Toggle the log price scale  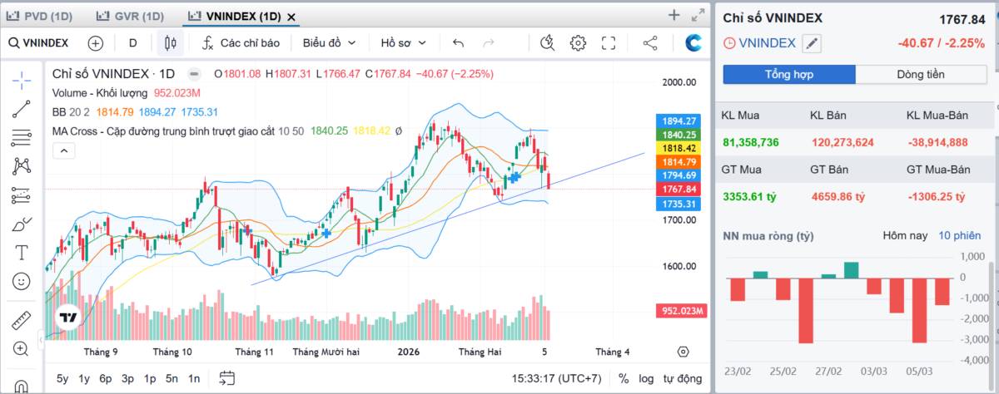pos(645,378)
